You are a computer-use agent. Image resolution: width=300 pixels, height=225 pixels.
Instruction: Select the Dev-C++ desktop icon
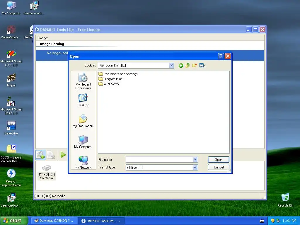tap(11, 128)
